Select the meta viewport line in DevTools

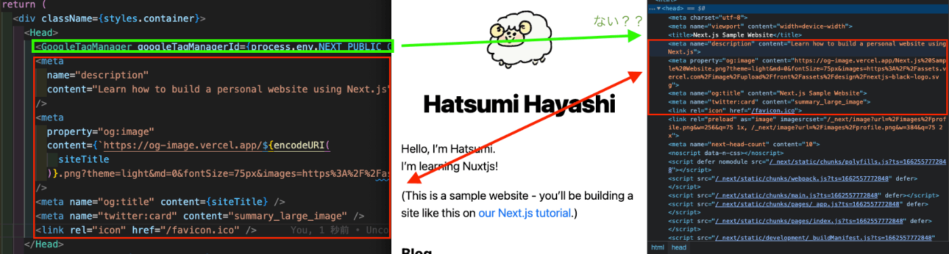760,26
